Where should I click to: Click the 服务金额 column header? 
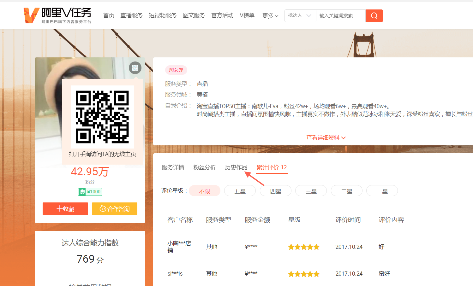click(x=257, y=220)
